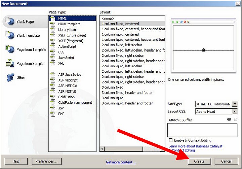
Task: Select the HTML page type icon
Action: pos(53,19)
